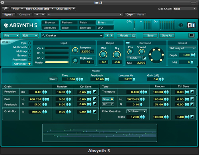This screenshot has width=199, height=155.
Task: Click Grain Dur Ctrl Sens polarity icon
Action: pos(94,112)
